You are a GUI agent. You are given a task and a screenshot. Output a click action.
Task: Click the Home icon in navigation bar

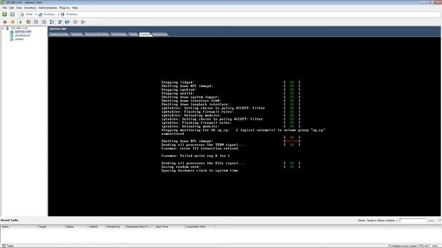pyautogui.click(x=22, y=14)
